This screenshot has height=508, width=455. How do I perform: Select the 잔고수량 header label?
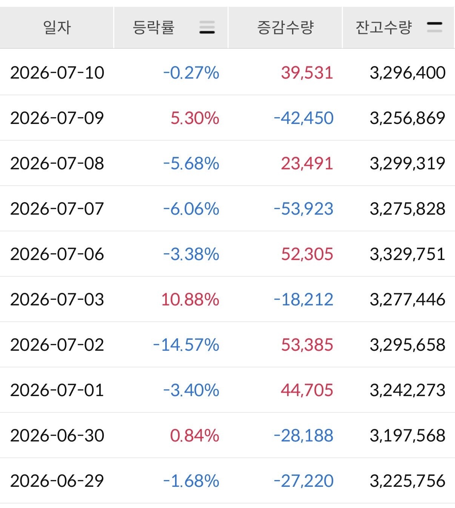[x=383, y=28]
